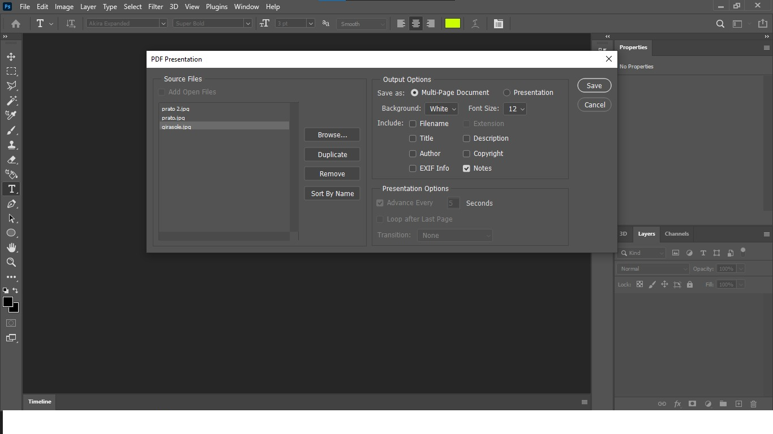This screenshot has height=434, width=773.
Task: Select prato.jpg in the source files list
Action: click(173, 118)
